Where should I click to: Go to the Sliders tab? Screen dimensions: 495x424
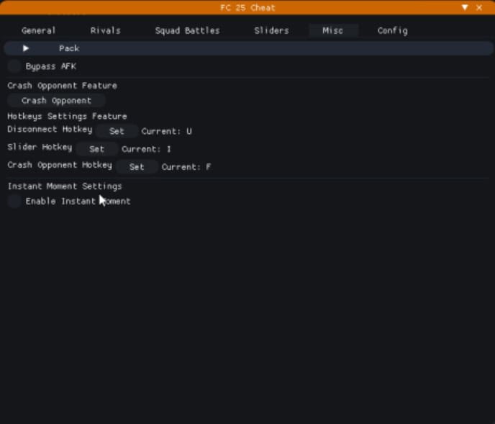tap(271, 31)
